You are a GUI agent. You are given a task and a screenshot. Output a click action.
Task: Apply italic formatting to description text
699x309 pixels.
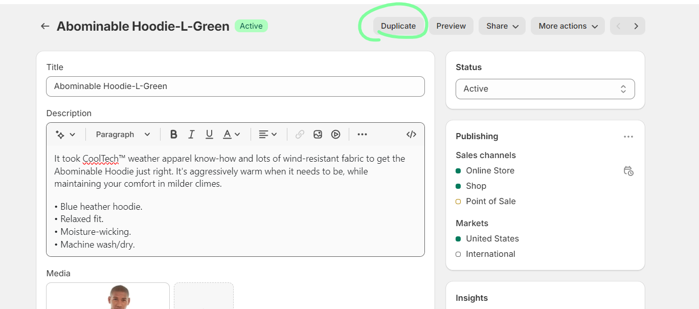coord(191,135)
